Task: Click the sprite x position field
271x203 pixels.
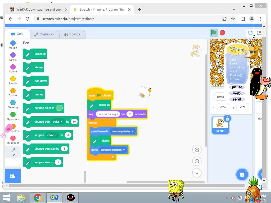Action: [x=223, y=107]
